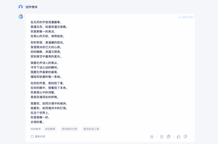Click the line 穿透我冰封已久的心房
This screenshot has width=218, height=144.
coord(46,47)
